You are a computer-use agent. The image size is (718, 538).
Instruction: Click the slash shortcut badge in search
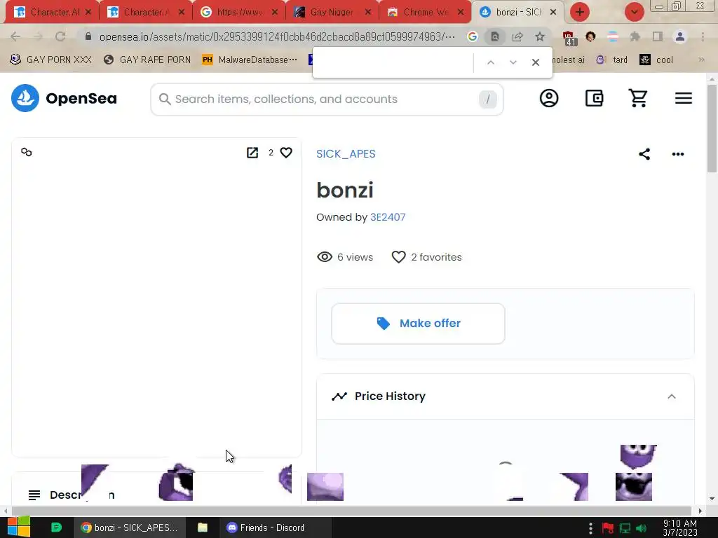[488, 99]
